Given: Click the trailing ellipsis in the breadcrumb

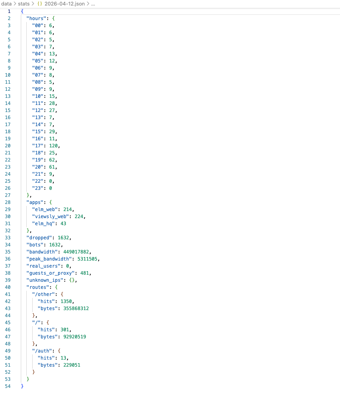Looking at the screenshot, I should click(93, 4).
